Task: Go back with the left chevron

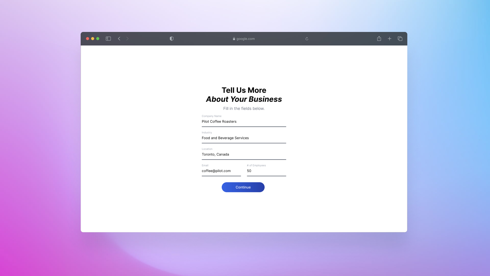Action: [x=119, y=39]
